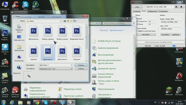Open Adobe Photoshop desktop shortcut
186x105 pixels.
[x=5, y=35]
